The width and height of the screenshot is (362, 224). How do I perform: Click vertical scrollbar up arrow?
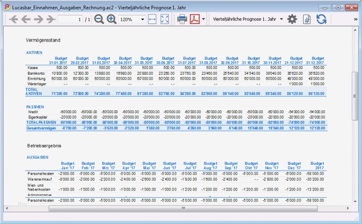[x=355, y=30]
